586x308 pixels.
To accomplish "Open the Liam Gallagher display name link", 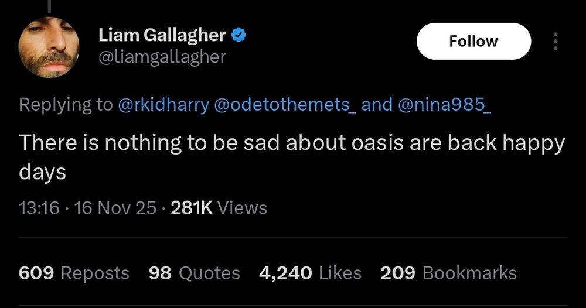I will [162, 35].
